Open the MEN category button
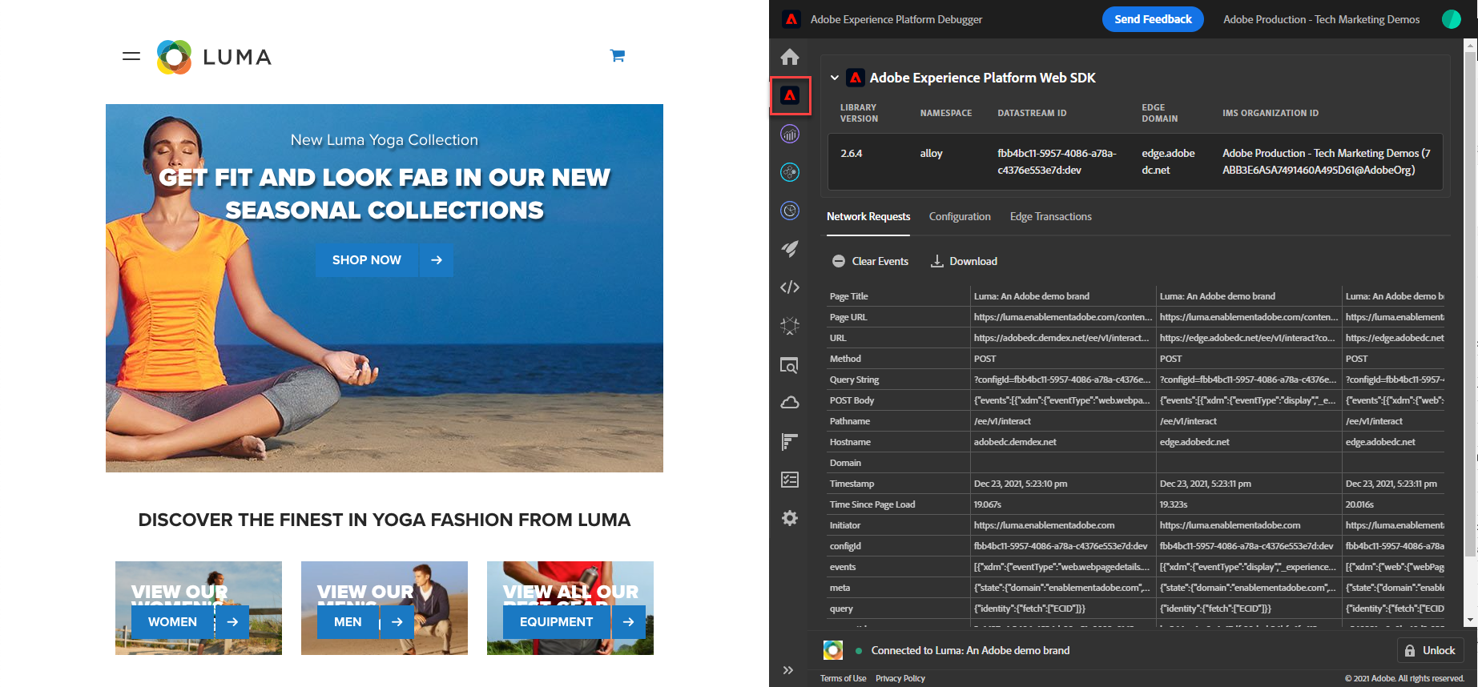 click(348, 622)
